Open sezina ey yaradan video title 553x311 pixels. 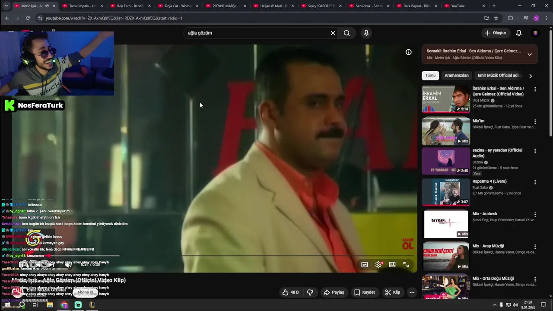pyautogui.click(x=497, y=153)
